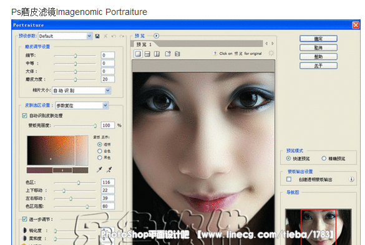
Task: Enable 创建透明蒙板输出 checkbox
Action: coord(289,179)
